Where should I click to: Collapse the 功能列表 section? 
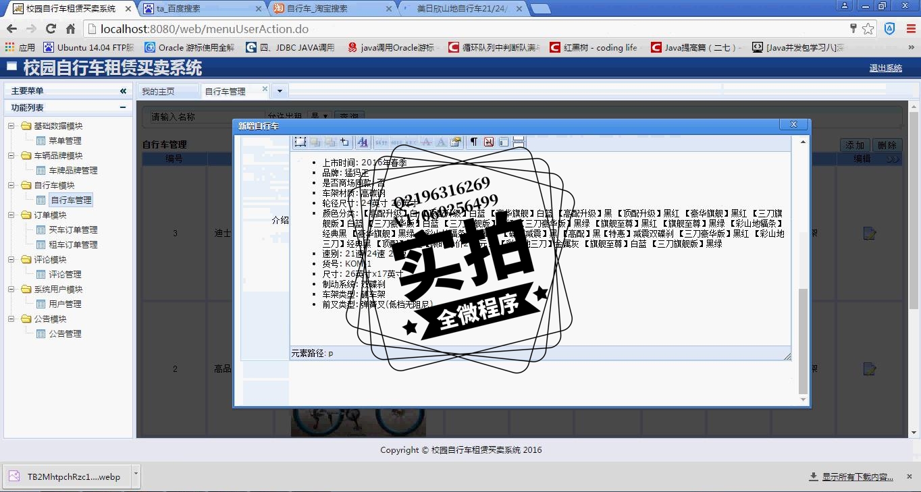click(x=123, y=107)
